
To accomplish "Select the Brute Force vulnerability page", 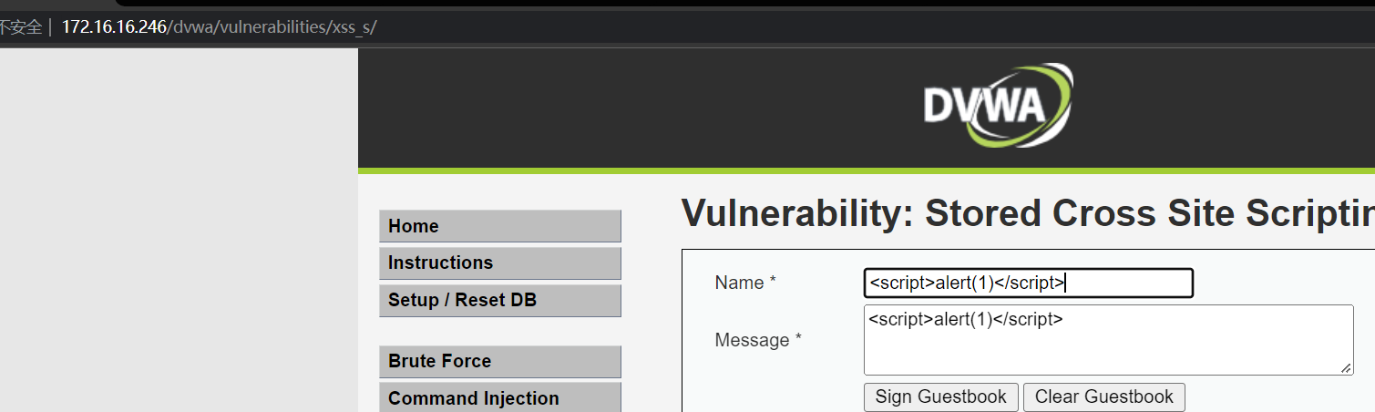I will pyautogui.click(x=499, y=361).
